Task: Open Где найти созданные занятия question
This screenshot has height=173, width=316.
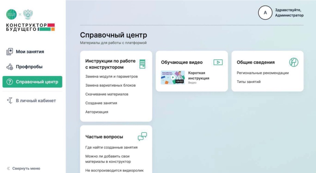Action: pos(111,147)
